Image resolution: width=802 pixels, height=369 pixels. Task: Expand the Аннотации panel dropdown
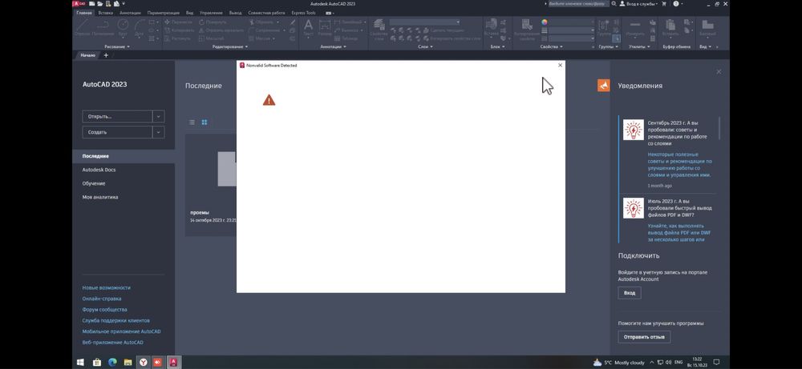(x=333, y=46)
